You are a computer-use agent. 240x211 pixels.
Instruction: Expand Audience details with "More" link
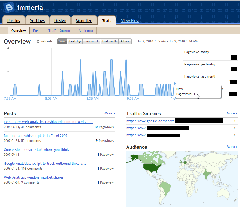pos(231,147)
